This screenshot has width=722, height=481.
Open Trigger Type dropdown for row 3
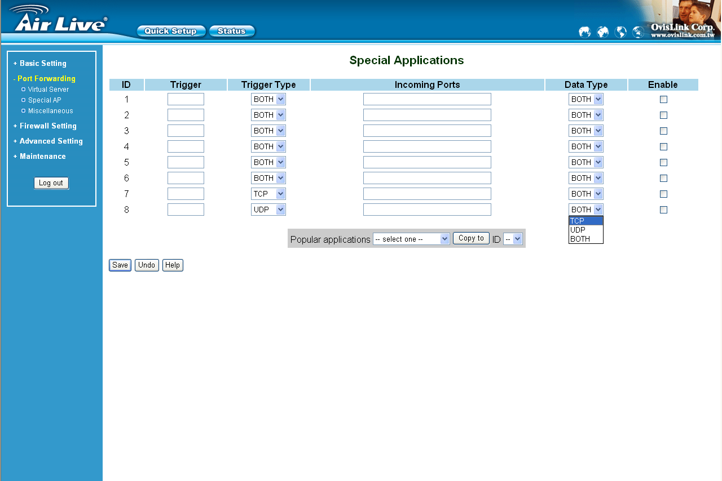[268, 131]
